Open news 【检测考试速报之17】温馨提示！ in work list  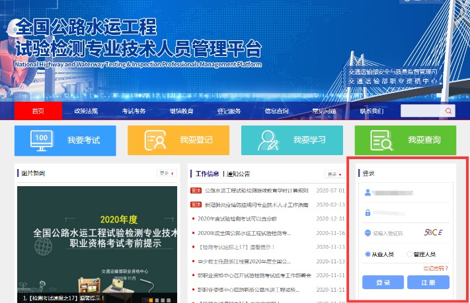point(237,247)
